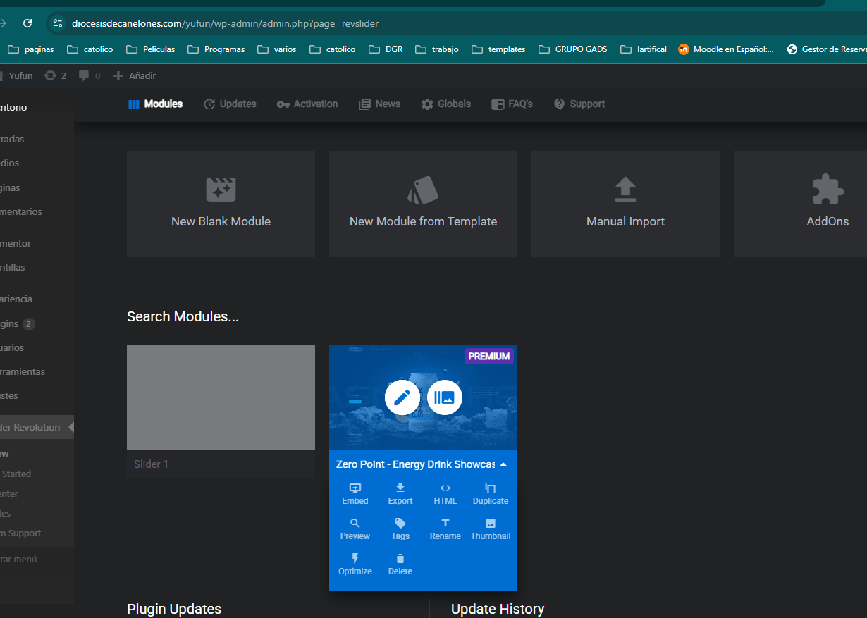Click the Plugin Updates heading
Viewport: 867px width, 618px height.
pyautogui.click(x=174, y=609)
